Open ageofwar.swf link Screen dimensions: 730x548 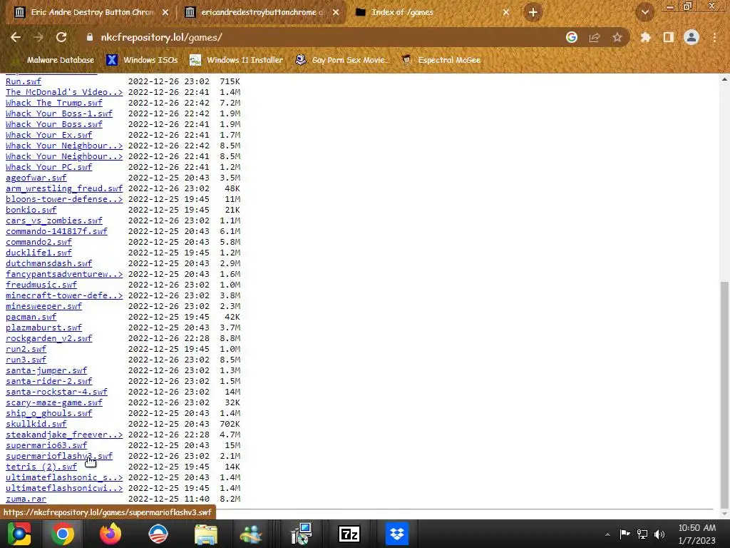tap(36, 178)
